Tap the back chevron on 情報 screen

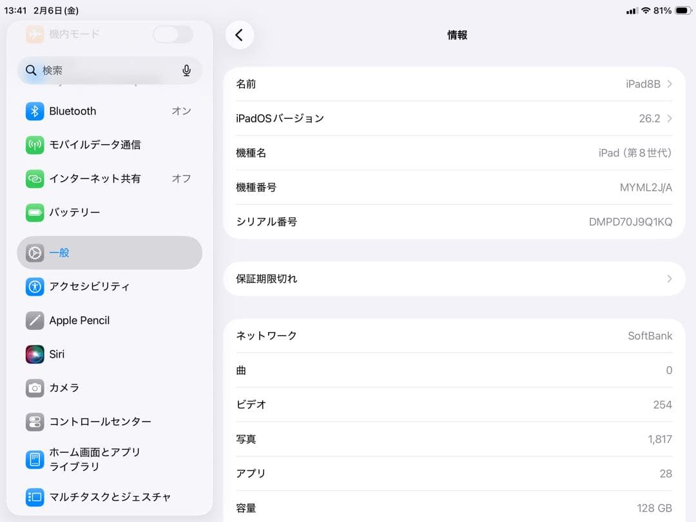coord(240,35)
